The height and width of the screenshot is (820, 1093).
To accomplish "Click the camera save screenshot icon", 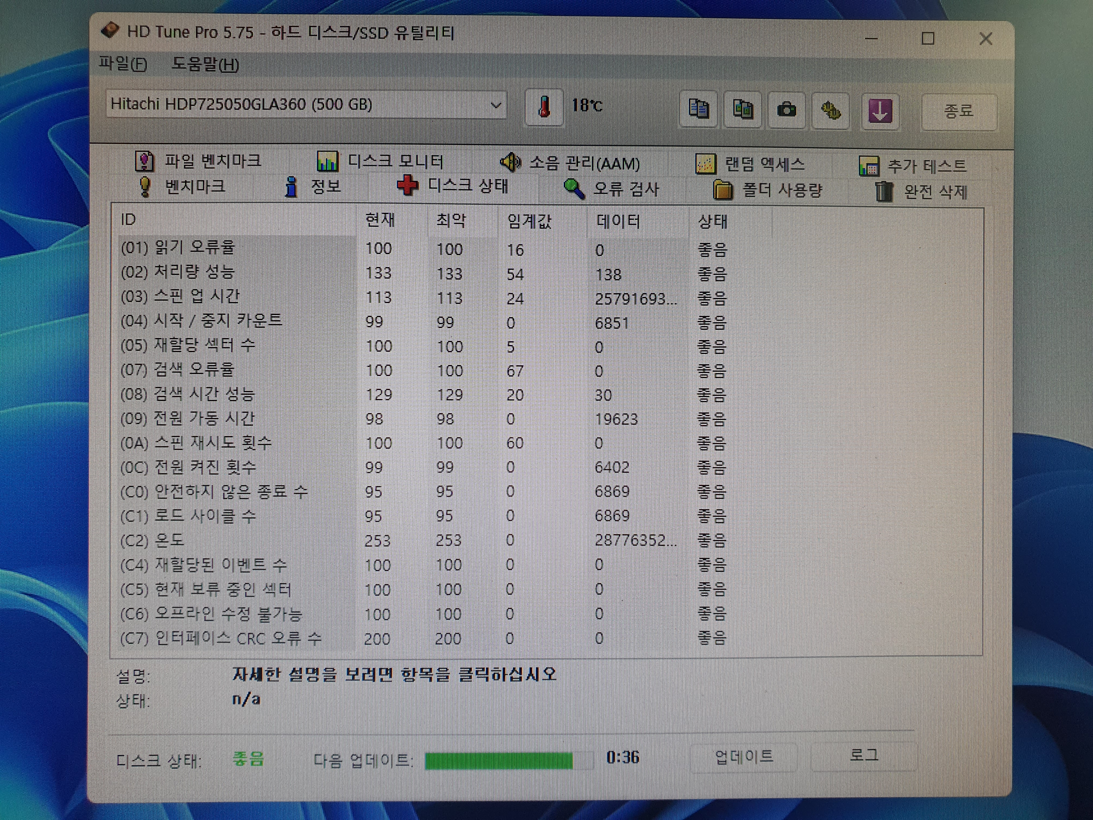I will point(787,110).
